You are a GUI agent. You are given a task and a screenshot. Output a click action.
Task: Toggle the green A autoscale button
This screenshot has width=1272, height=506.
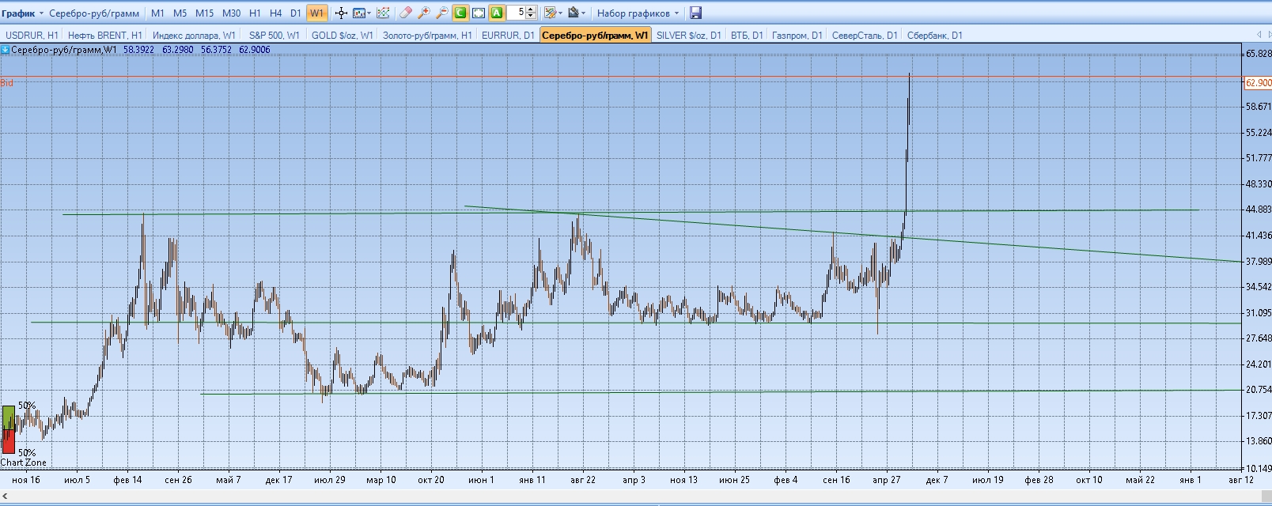coord(497,13)
